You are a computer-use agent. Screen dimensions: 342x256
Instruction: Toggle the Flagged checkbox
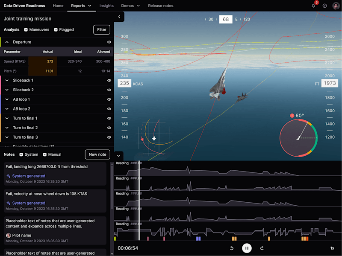pyautogui.click(x=56, y=29)
